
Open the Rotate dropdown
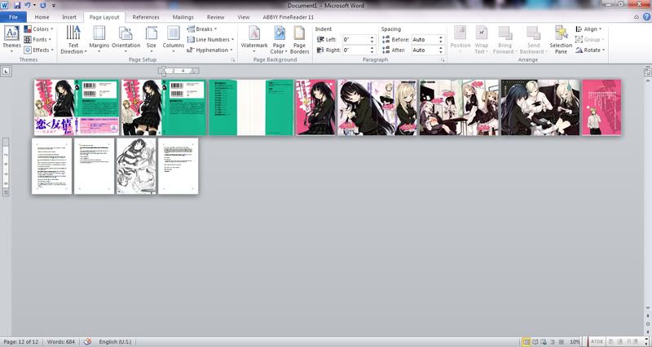click(590, 50)
